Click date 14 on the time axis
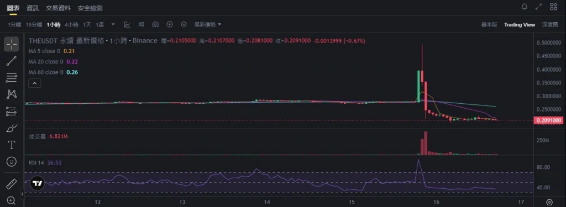Screen dimensions: 566x207 pos(267,201)
